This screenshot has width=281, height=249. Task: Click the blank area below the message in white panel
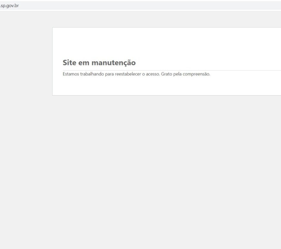click(161, 87)
